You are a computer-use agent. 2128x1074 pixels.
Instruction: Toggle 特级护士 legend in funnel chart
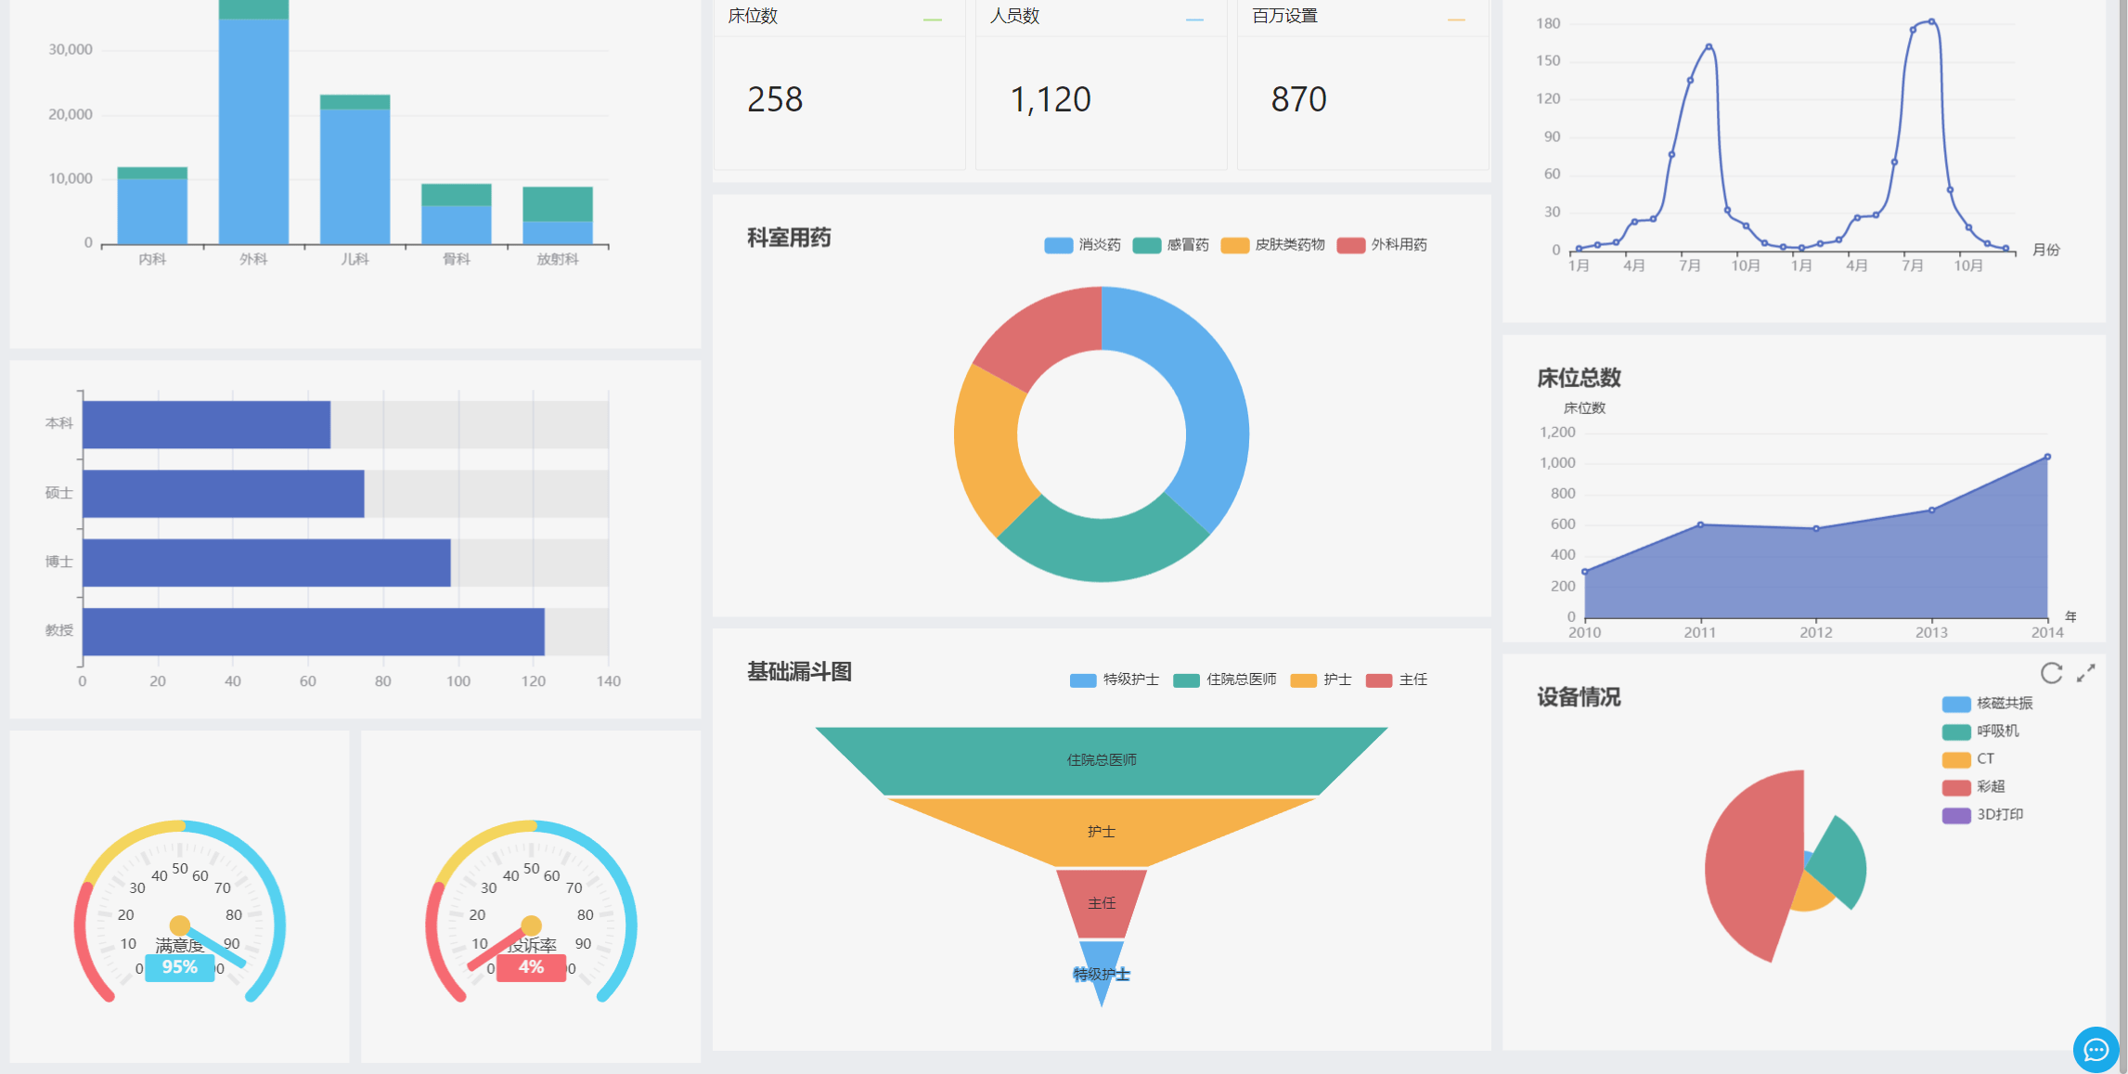point(1114,679)
